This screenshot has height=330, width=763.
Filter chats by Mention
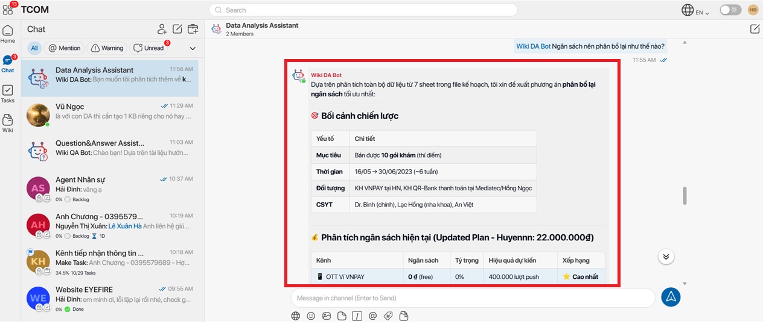(65, 48)
